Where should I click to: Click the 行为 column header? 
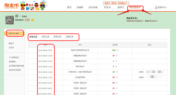click(x=80, y=45)
